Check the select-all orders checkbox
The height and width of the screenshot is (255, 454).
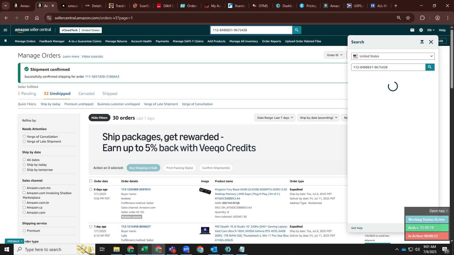(91, 181)
